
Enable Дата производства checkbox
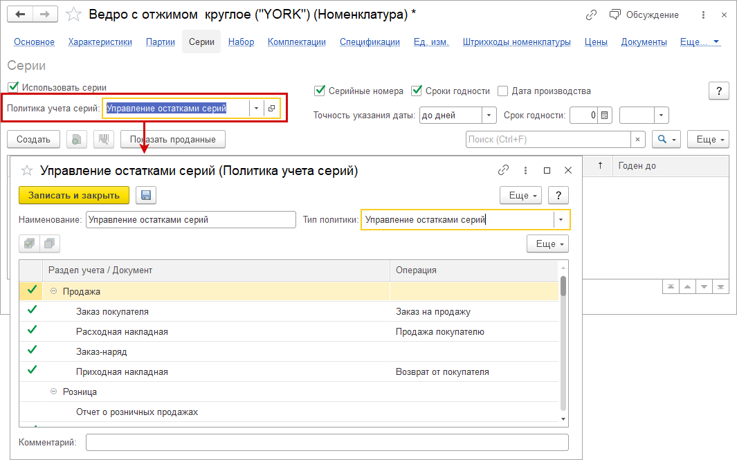coord(502,91)
